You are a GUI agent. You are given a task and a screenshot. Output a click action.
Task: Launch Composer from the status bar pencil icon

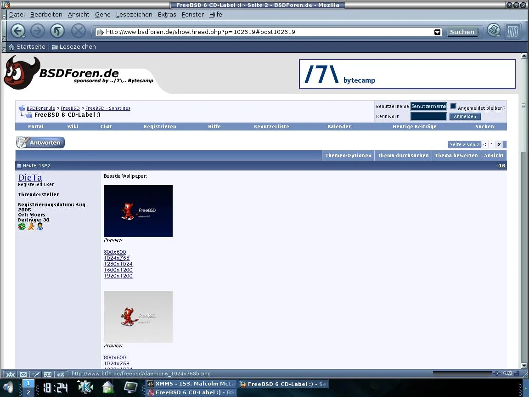point(35,374)
